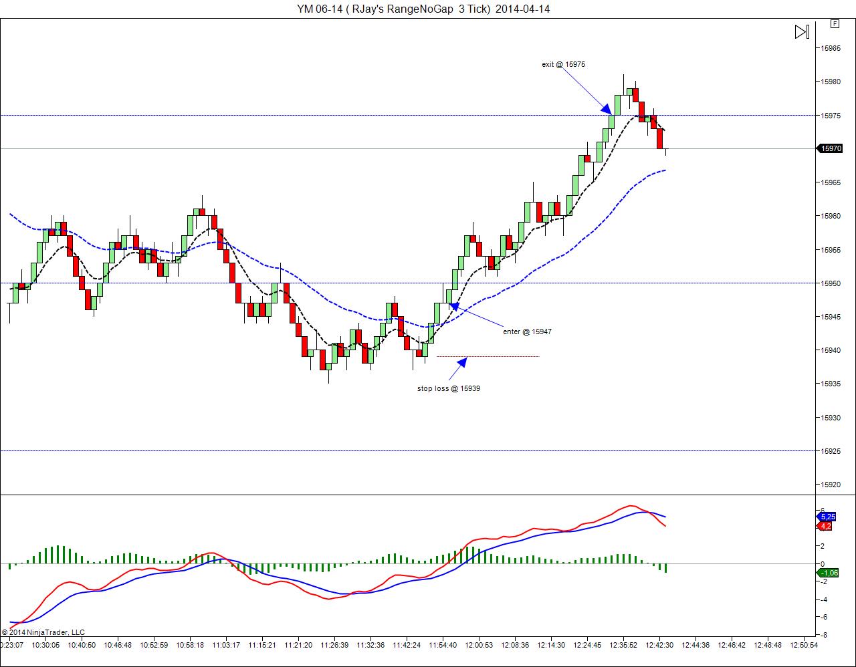Image resolution: width=856 pixels, height=667 pixels.
Task: Click the 10:52:59 time axis label
Action: point(154,646)
